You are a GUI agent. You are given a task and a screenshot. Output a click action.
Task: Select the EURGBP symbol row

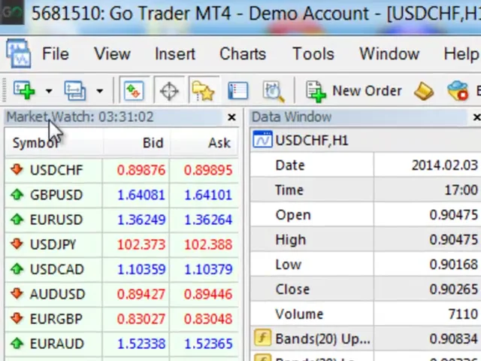pos(122,319)
